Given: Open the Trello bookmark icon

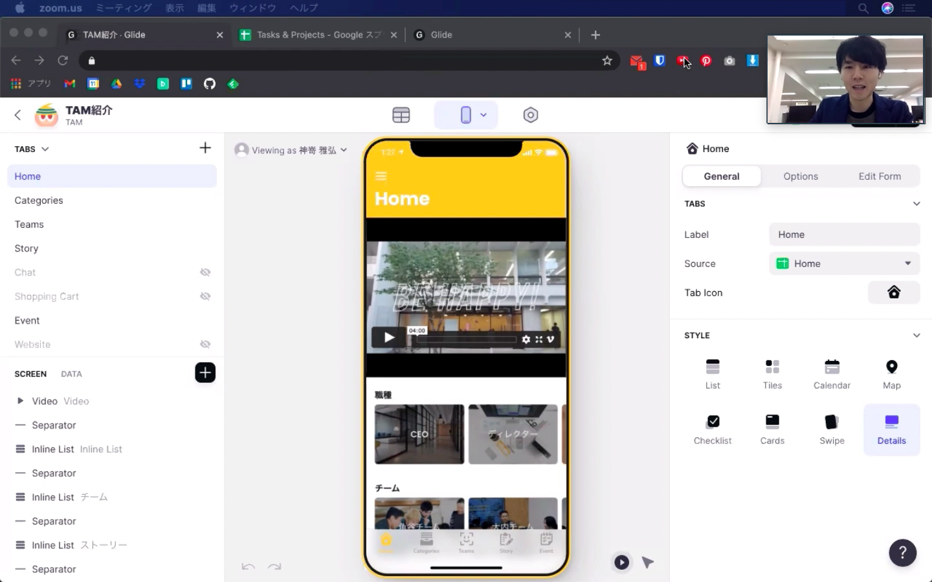Looking at the screenshot, I should [x=186, y=84].
